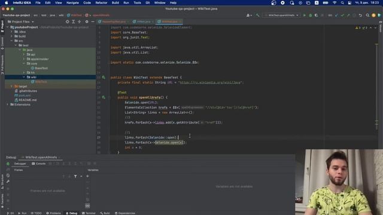Viewport: 383px width, 215px height.
Task: Open the Project Files view dropdown
Action: pos(21,21)
